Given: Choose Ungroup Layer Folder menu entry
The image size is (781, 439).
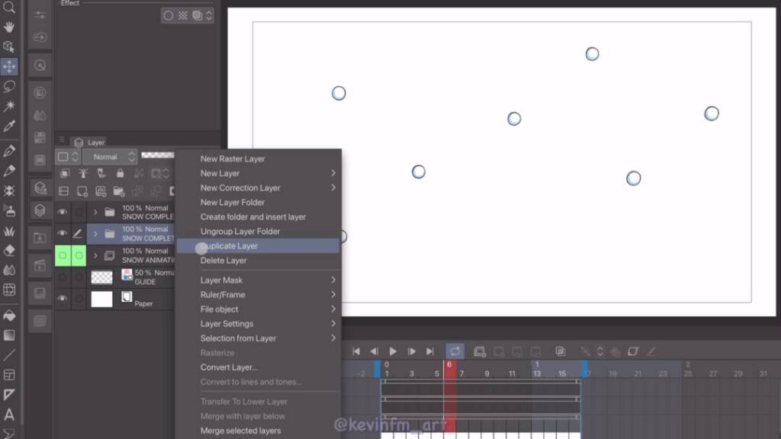Looking at the screenshot, I should click(x=259, y=232).
